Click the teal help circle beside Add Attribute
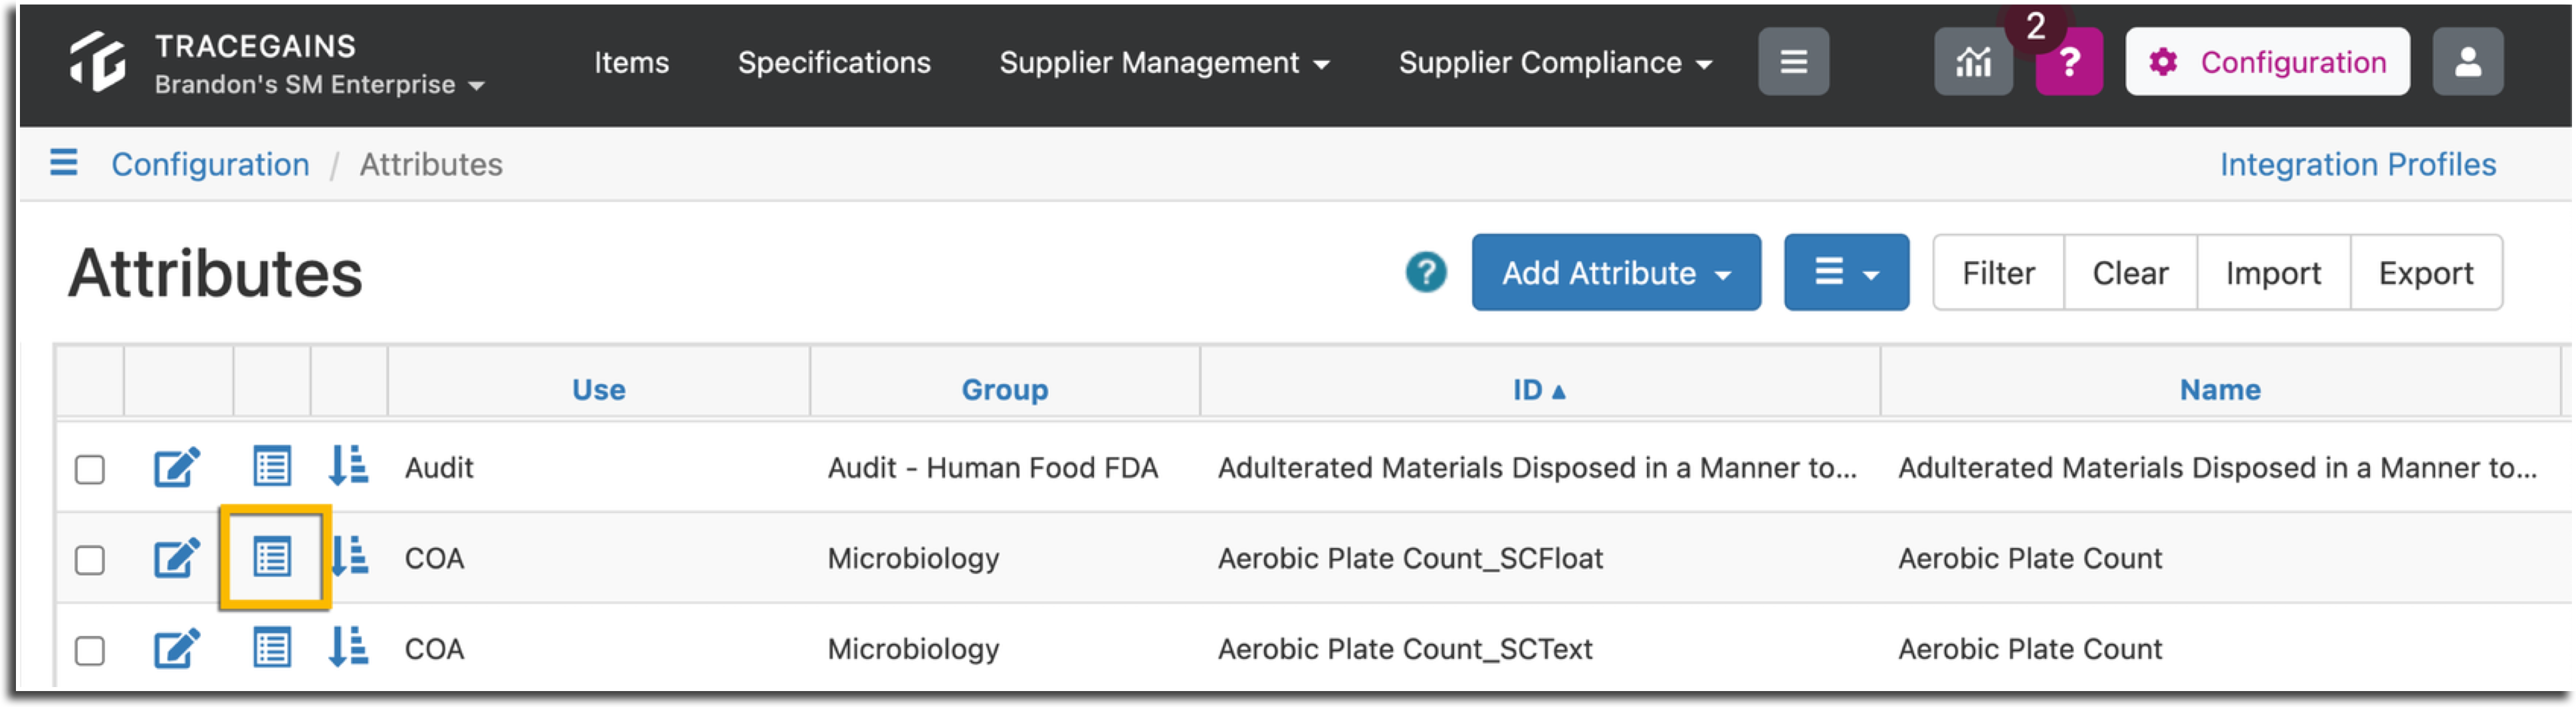 tap(1426, 272)
